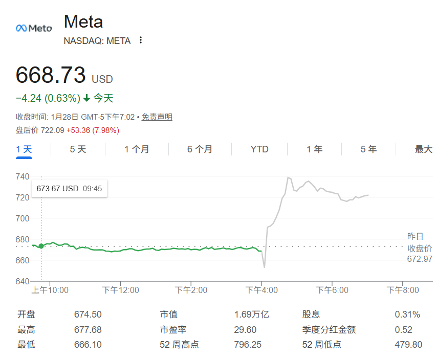Click the NASDAQ: META ticker text

(97, 40)
